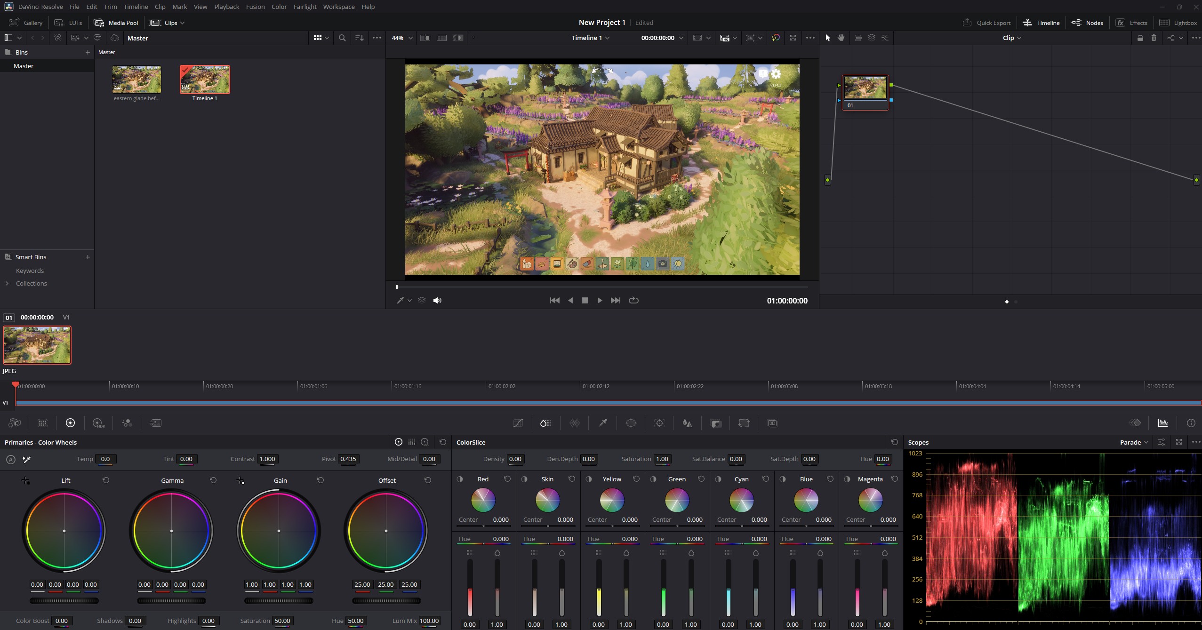Toggle loop playback
This screenshot has width=1202, height=630.
(x=633, y=300)
